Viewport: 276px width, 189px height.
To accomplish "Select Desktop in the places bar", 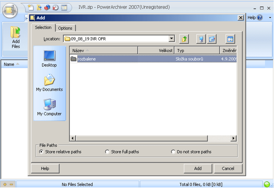I will (49, 59).
